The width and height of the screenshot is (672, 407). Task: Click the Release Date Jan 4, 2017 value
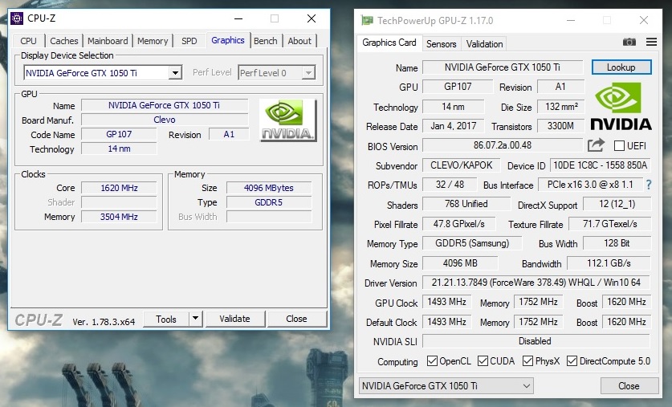click(454, 126)
